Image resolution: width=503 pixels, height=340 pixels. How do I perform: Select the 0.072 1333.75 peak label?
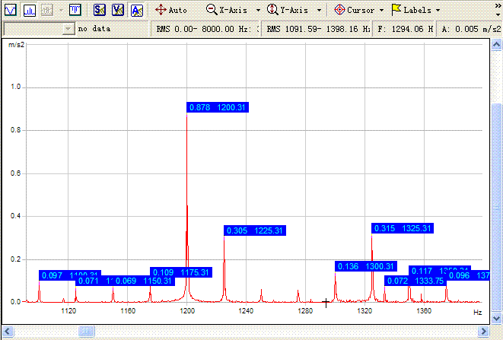[415, 281]
